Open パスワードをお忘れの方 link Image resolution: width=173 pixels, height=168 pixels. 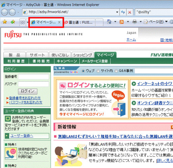(26, 102)
